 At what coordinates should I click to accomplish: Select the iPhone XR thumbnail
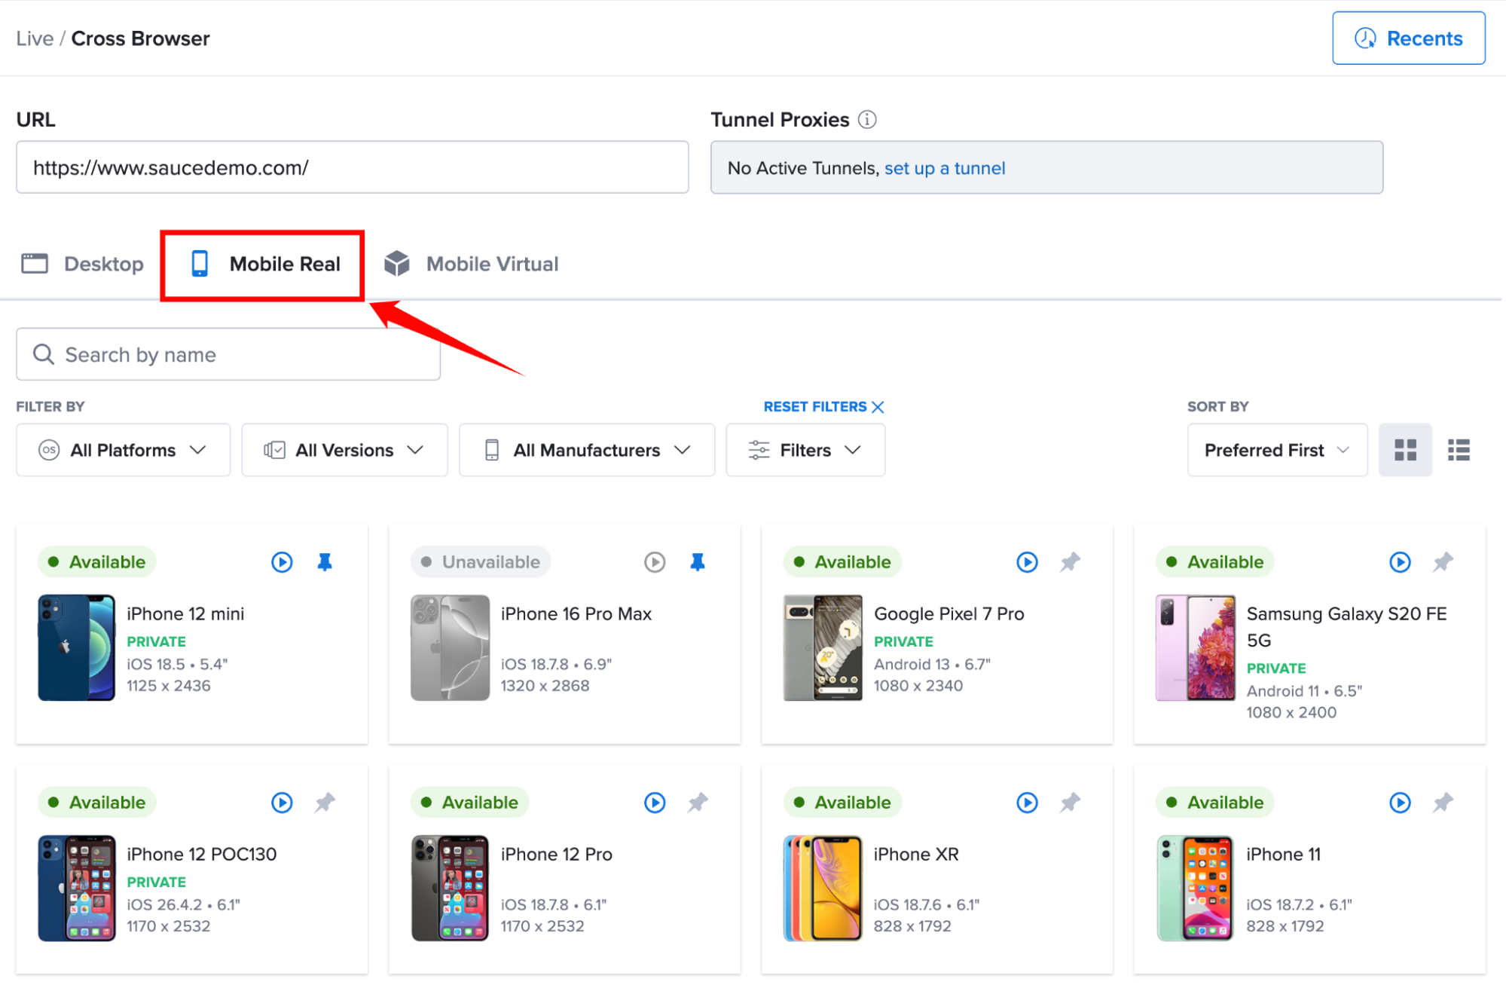[x=822, y=889]
